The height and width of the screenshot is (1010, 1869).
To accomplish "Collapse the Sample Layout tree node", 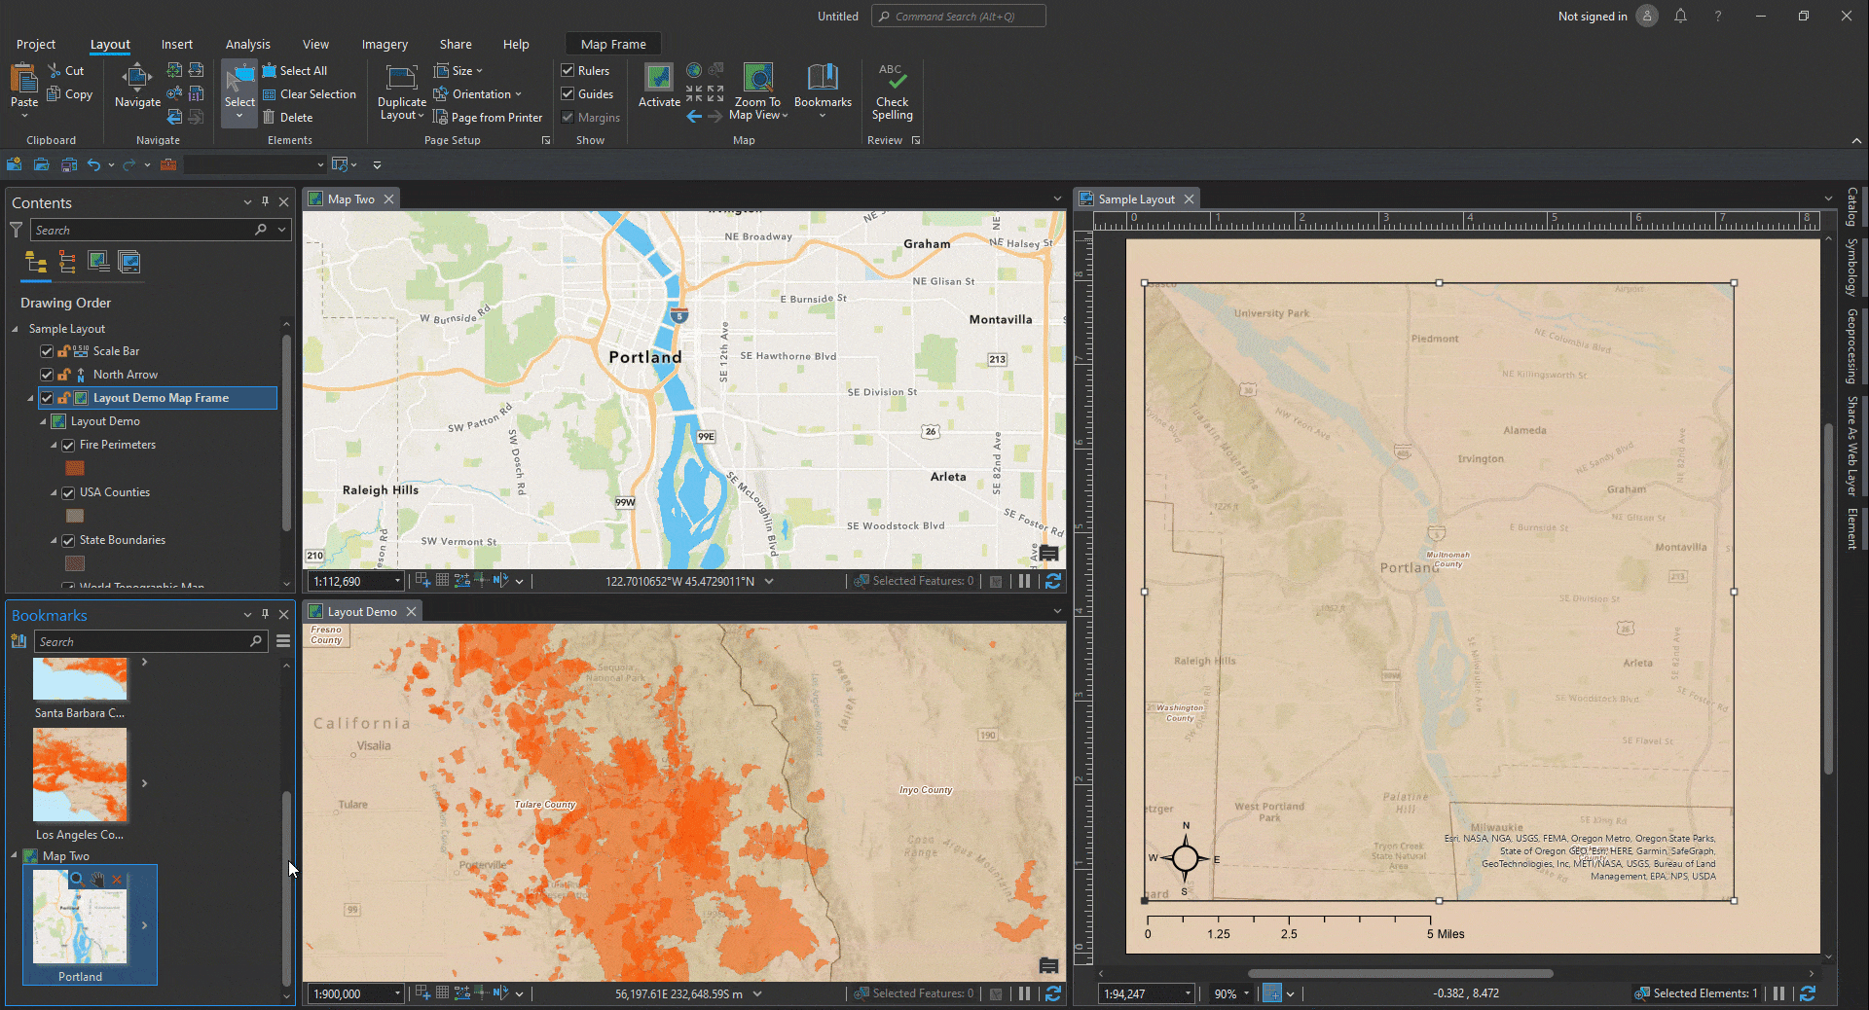I will (x=16, y=329).
